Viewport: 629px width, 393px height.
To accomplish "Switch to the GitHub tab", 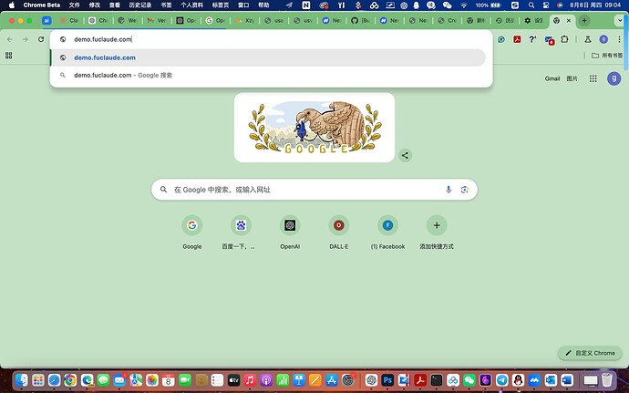I will pos(360,20).
